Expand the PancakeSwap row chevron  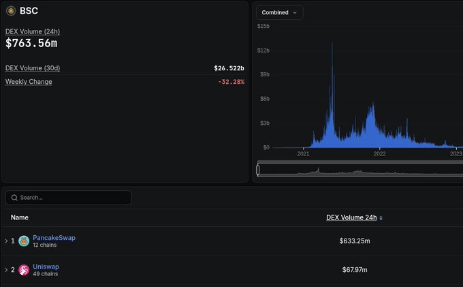click(x=6, y=241)
